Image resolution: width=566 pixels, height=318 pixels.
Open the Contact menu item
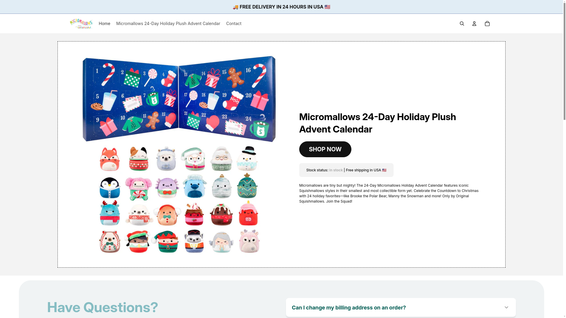click(x=234, y=24)
